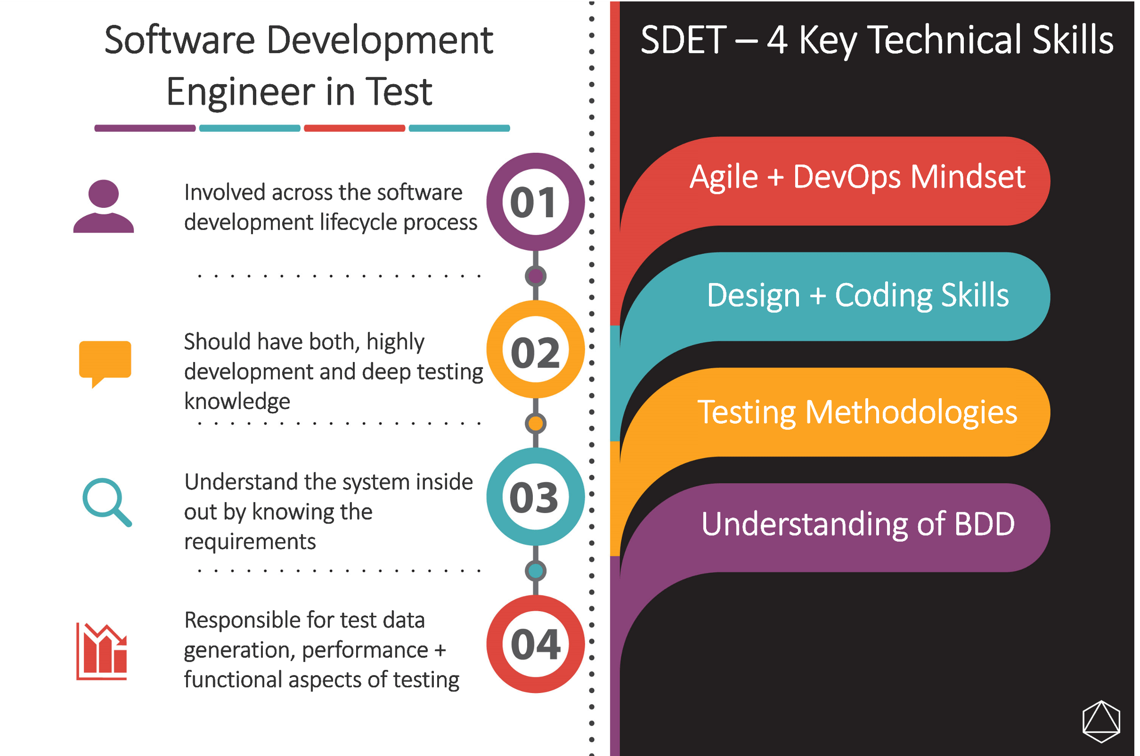
Task: Click the purple underline bar beneath title
Action: (x=144, y=128)
